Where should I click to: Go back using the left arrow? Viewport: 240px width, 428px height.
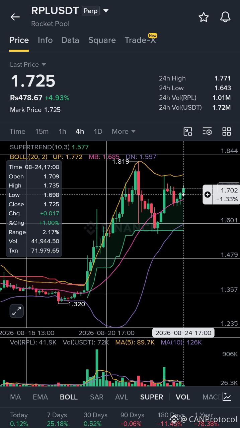tap(15, 17)
